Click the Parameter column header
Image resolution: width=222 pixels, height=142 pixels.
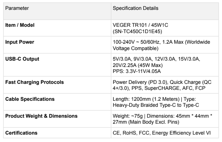[x=17, y=8]
